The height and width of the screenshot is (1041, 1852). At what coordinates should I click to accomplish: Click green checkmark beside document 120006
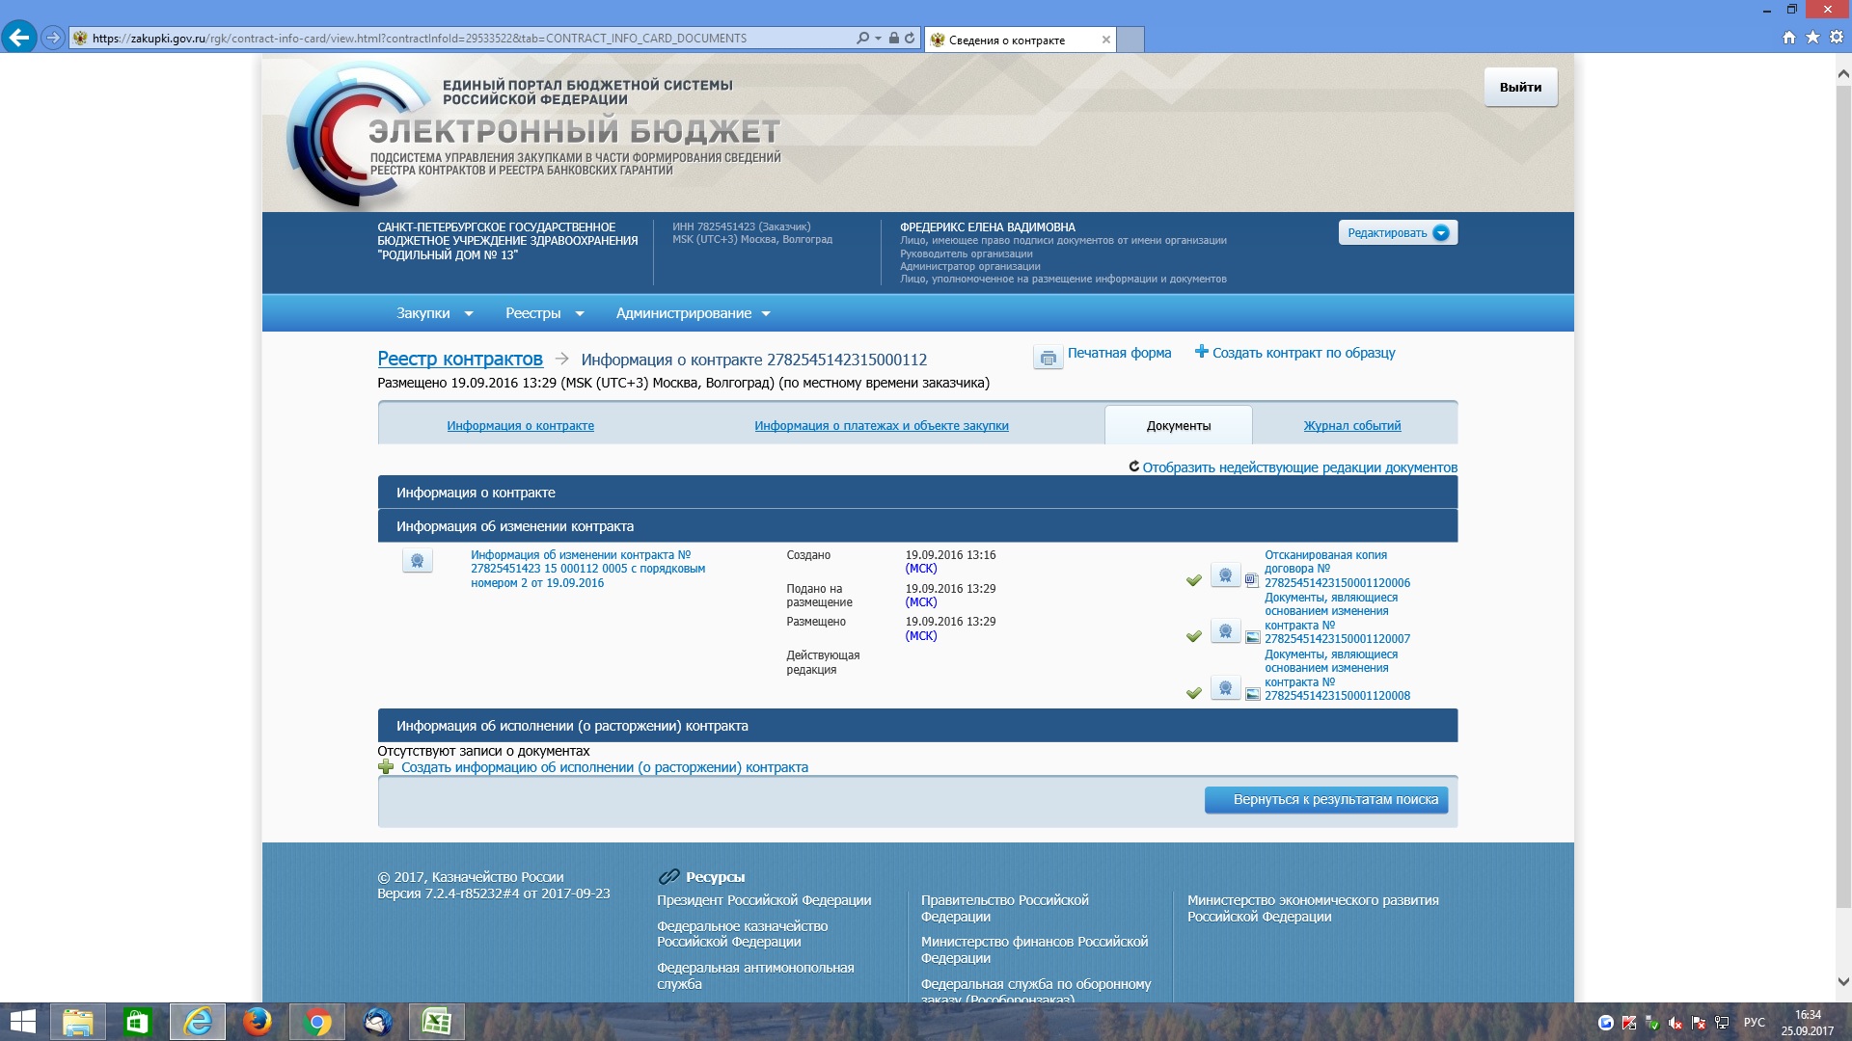click(1194, 580)
